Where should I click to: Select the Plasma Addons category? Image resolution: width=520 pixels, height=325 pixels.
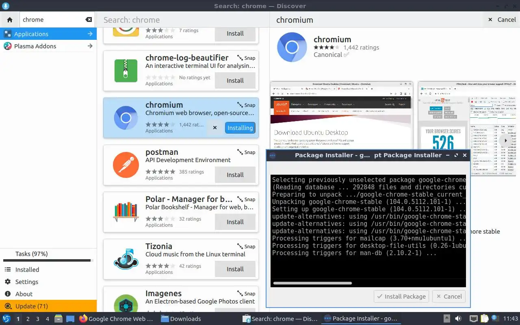coord(48,46)
